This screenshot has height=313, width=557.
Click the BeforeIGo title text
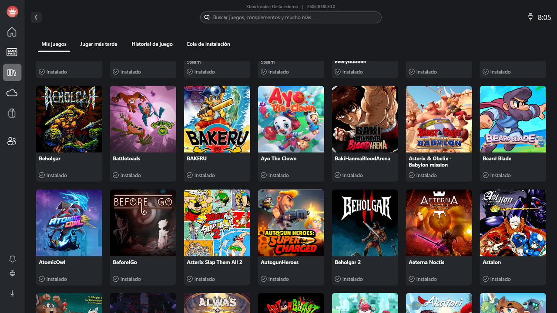pos(125,263)
